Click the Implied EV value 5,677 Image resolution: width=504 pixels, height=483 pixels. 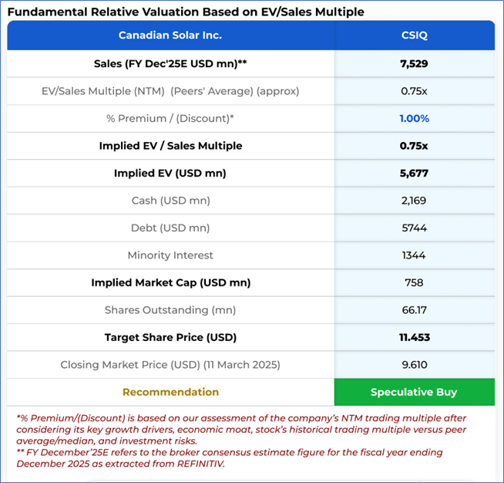414,173
